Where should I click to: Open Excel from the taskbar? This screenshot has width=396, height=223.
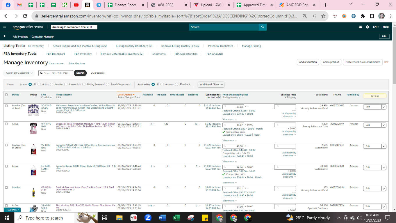pos(176,218)
